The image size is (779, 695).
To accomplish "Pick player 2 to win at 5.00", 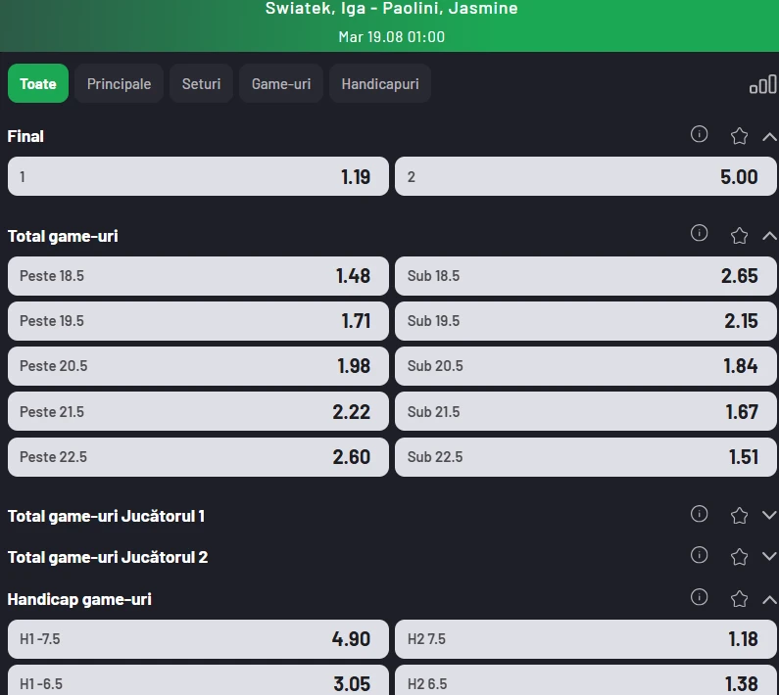I will (585, 176).
